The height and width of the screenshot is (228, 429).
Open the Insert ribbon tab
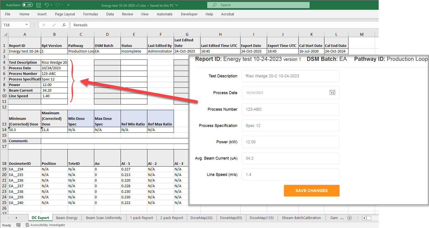coord(42,14)
